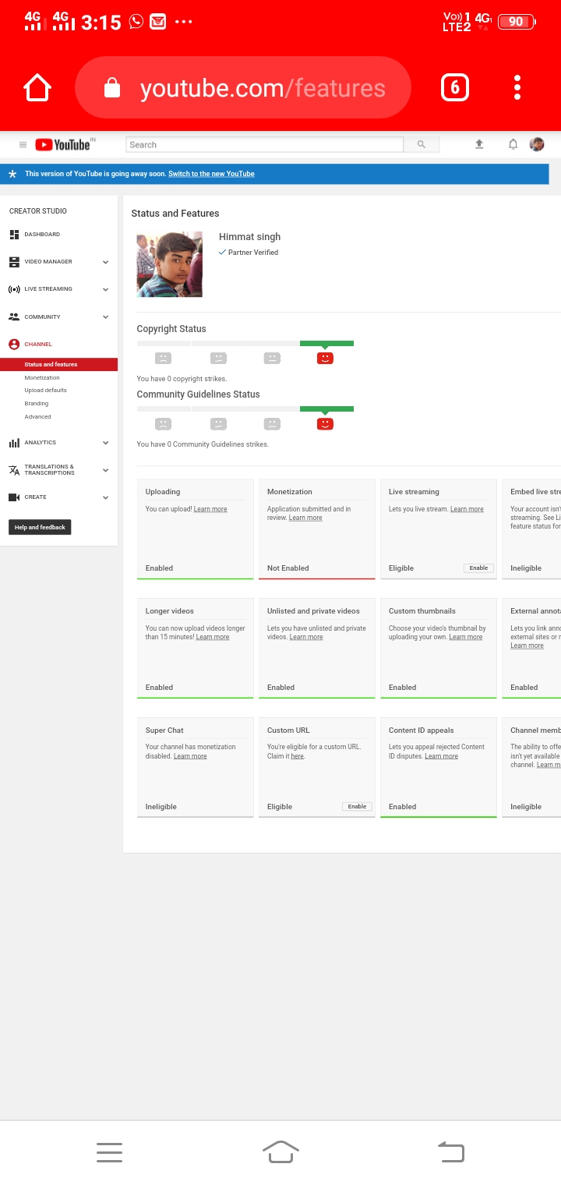
Task: Click Learn more on Longer videos card
Action: [213, 637]
